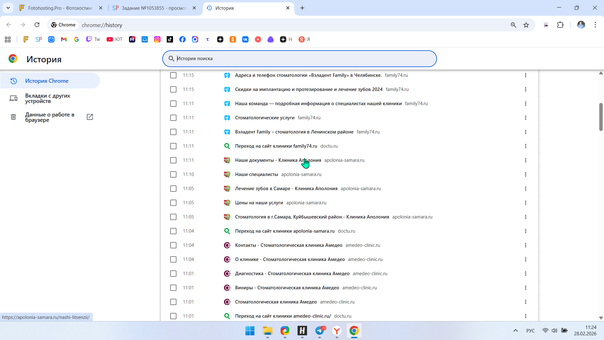This screenshot has height=340, width=604.
Task: Switch to the Fotohosting.Pro tab
Action: 60,8
